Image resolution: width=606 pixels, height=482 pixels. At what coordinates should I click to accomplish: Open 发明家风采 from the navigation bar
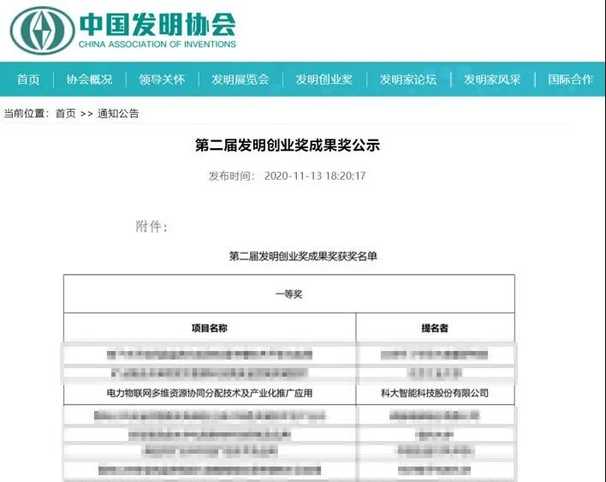492,79
